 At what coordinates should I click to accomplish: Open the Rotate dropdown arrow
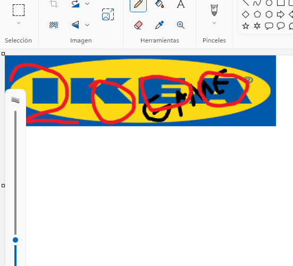click(x=87, y=4)
